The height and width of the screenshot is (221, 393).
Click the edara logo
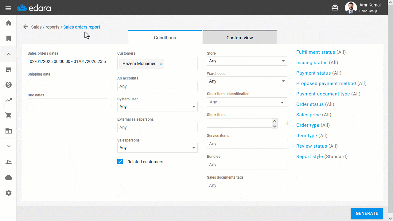pos(34,8)
